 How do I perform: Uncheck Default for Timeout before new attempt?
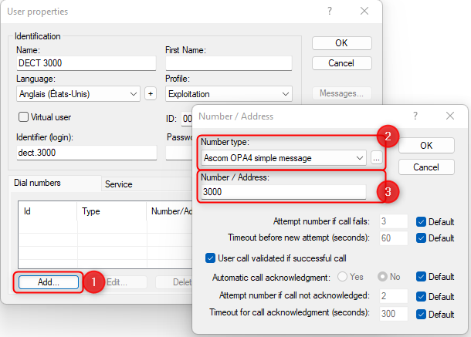tap(421, 238)
